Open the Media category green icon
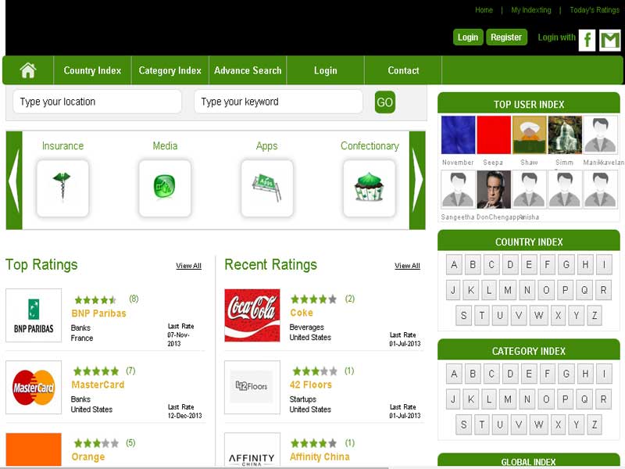 click(x=165, y=188)
